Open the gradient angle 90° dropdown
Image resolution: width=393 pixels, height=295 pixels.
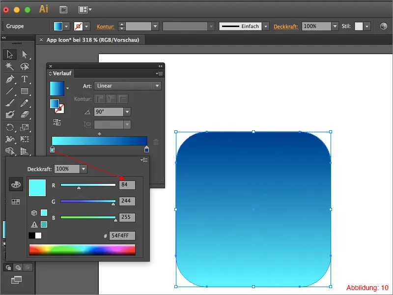click(127, 112)
